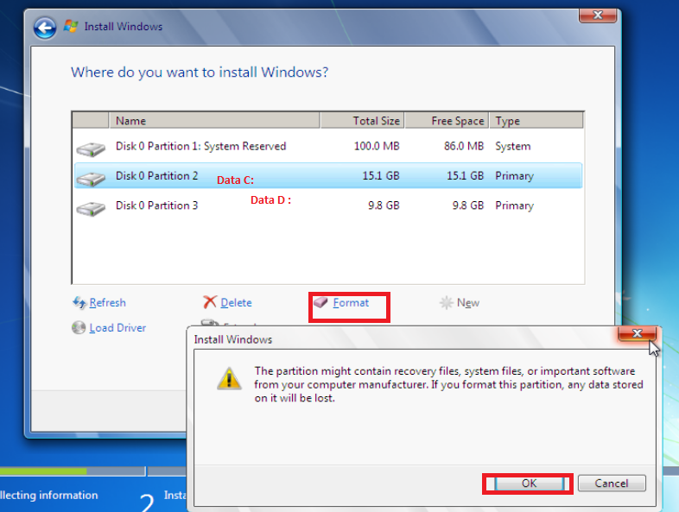Click the New partition link

[468, 302]
